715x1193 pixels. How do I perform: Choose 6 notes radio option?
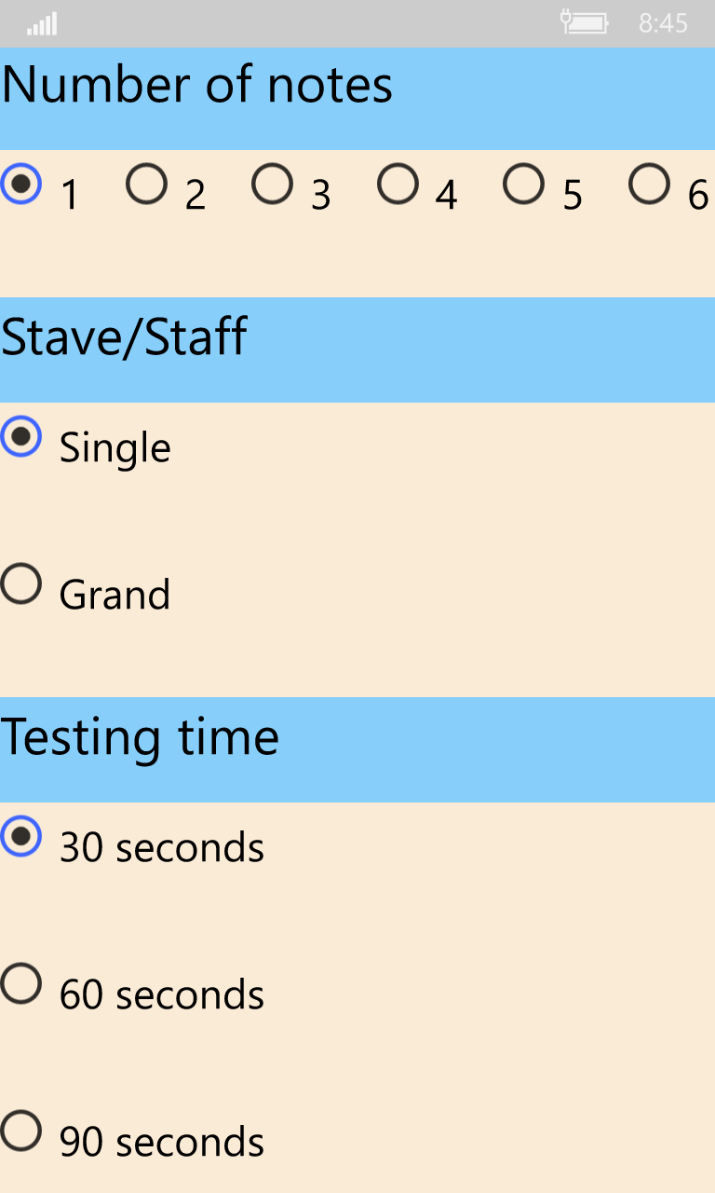point(649,184)
